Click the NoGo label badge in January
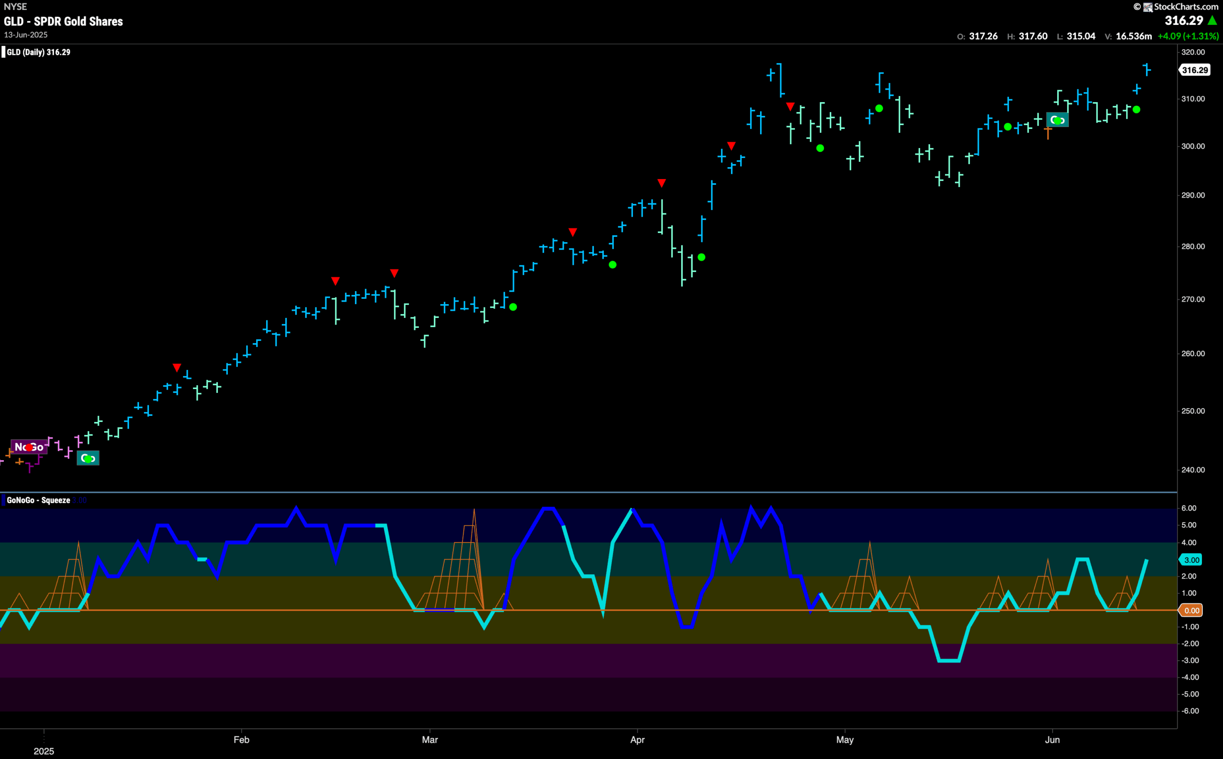The image size is (1223, 759). tap(29, 447)
